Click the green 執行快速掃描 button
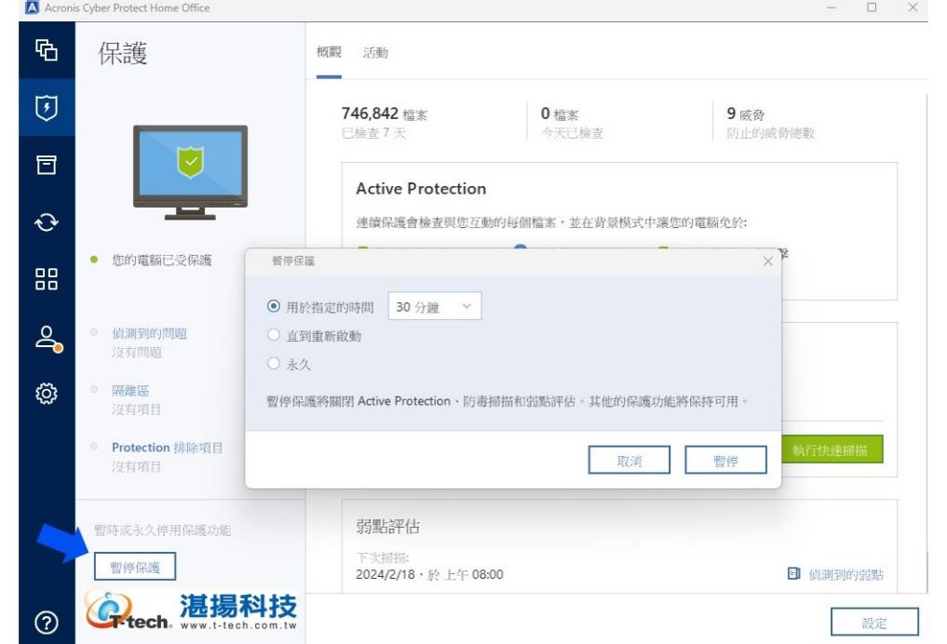This screenshot has width=947, height=644. click(831, 449)
